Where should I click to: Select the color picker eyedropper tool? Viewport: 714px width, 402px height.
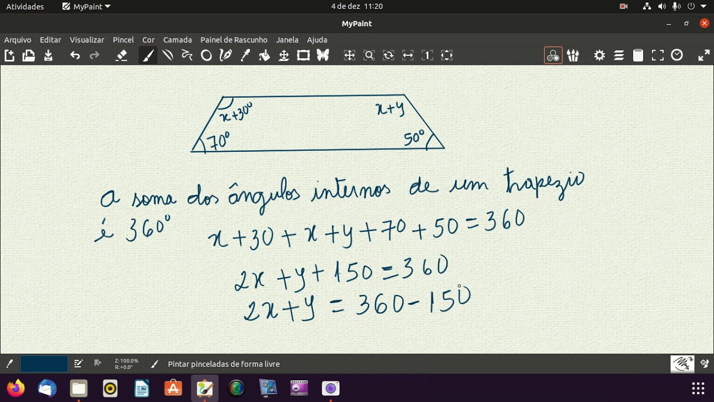pyautogui.click(x=245, y=55)
